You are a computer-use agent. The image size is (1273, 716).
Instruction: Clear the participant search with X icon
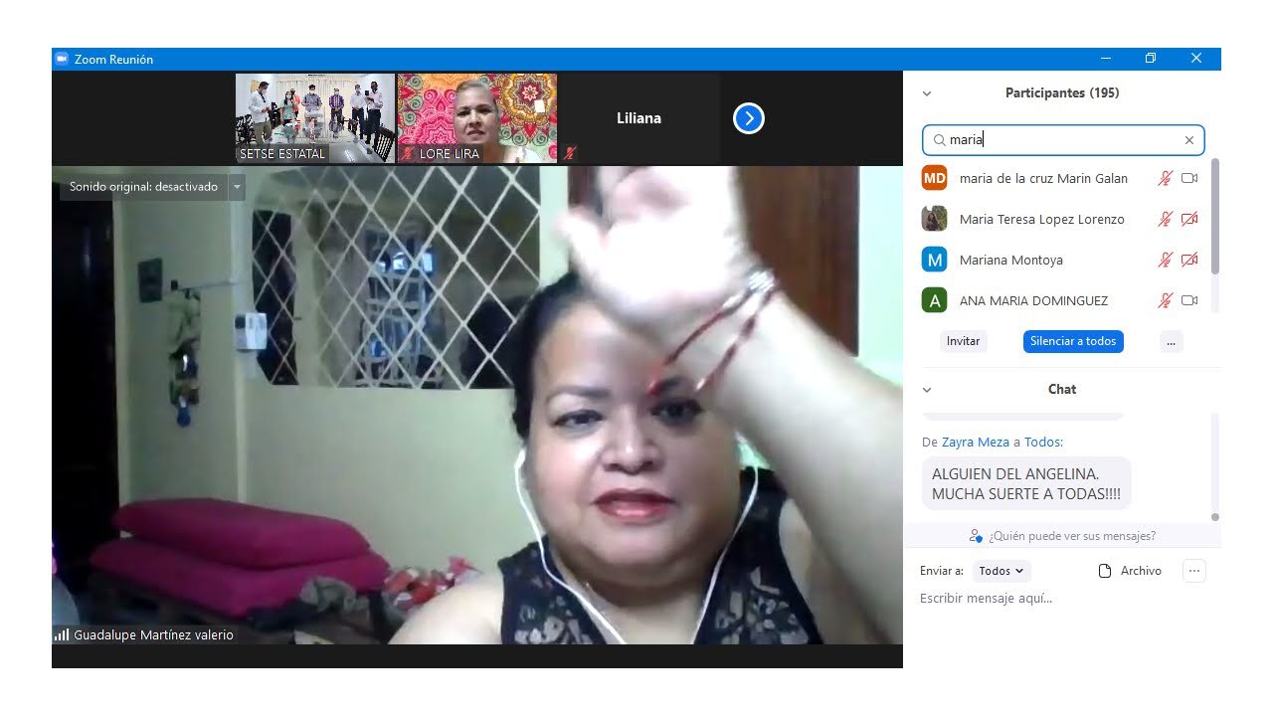point(1189,140)
